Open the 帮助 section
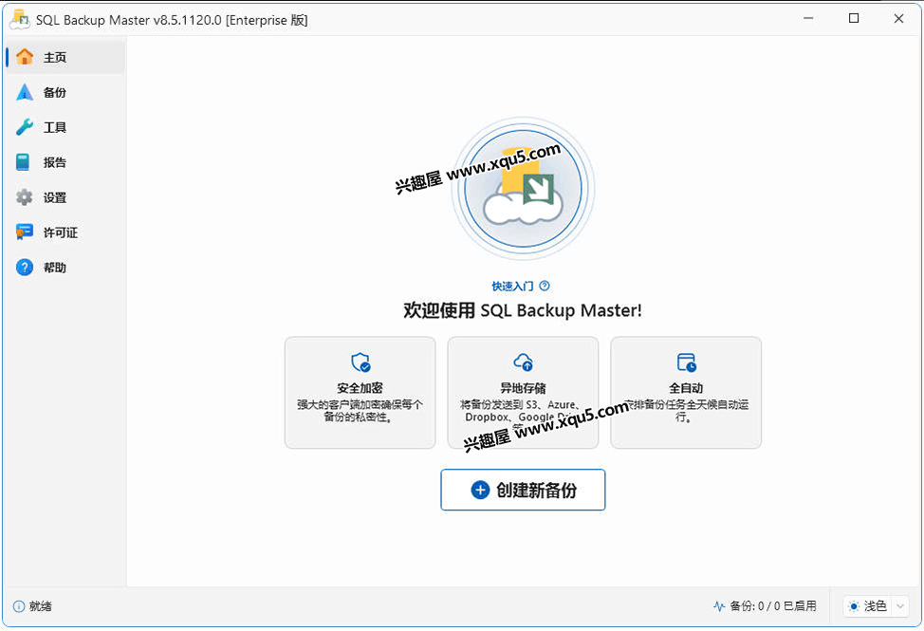 coord(65,268)
